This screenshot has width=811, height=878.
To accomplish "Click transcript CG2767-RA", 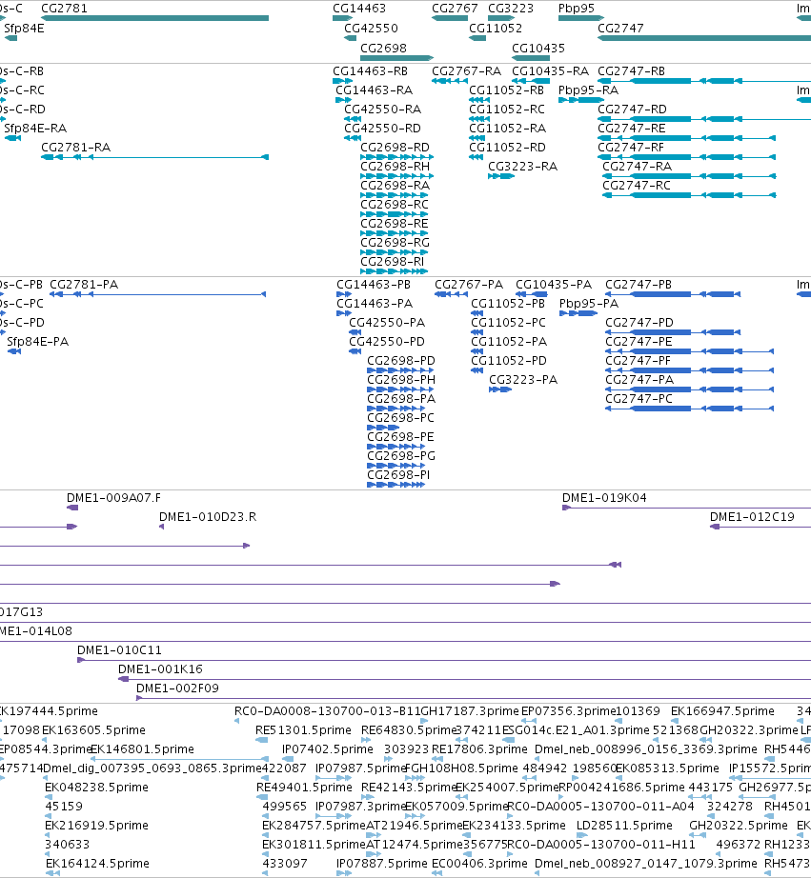I will point(466,71).
